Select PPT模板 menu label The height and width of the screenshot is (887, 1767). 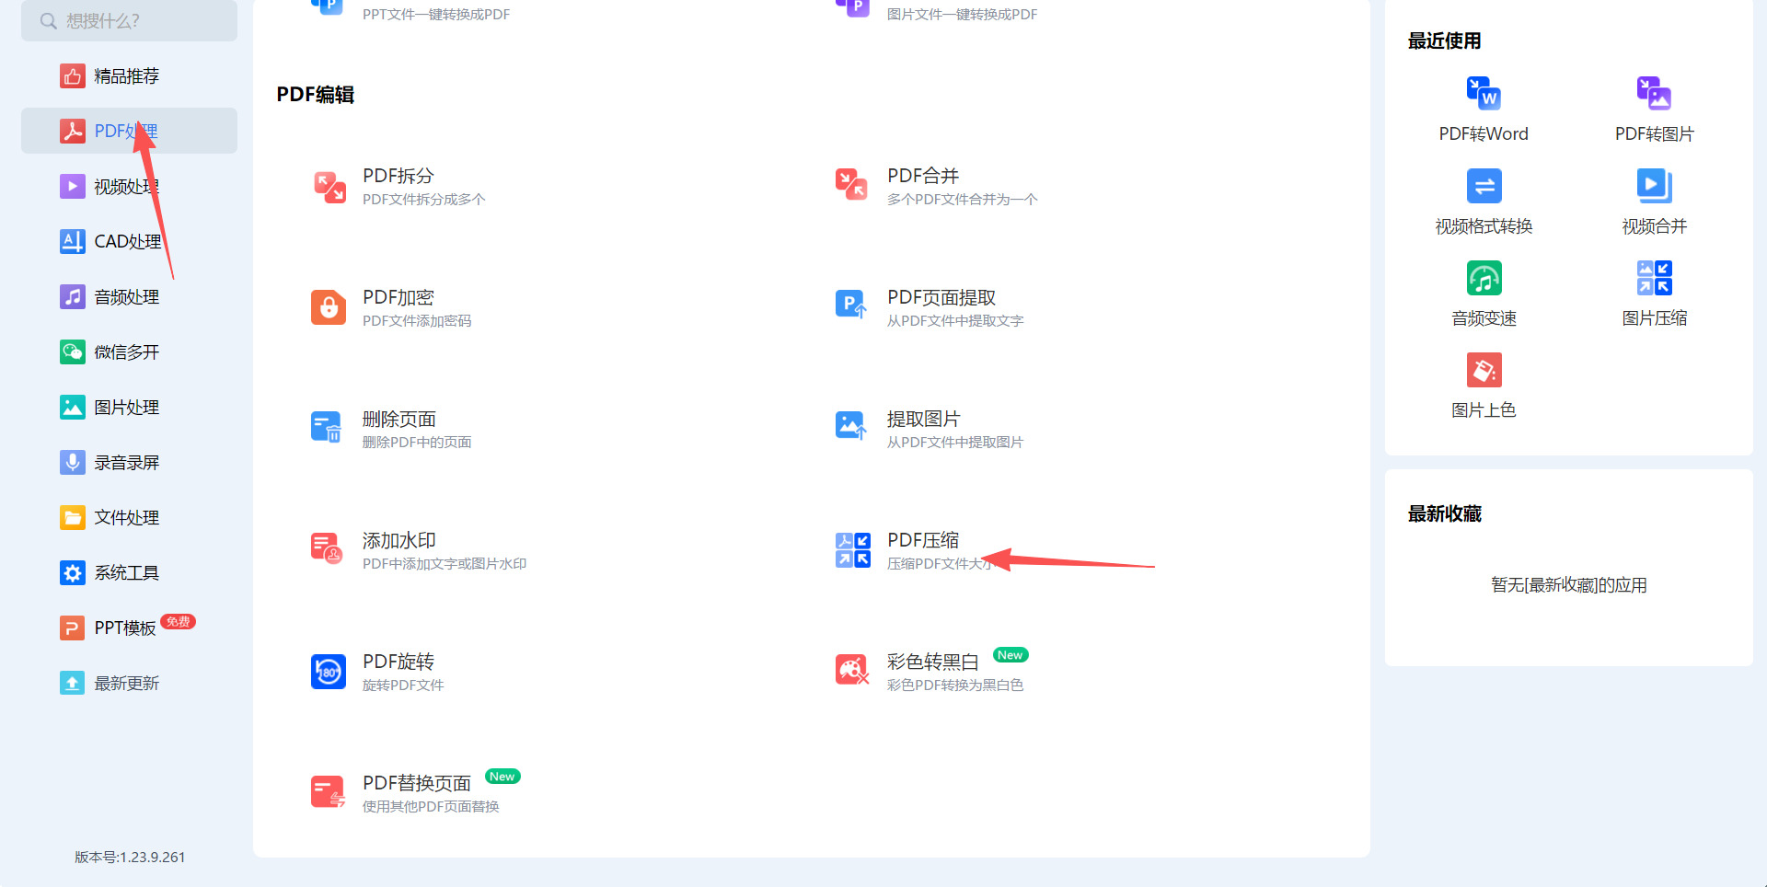pyautogui.click(x=125, y=628)
